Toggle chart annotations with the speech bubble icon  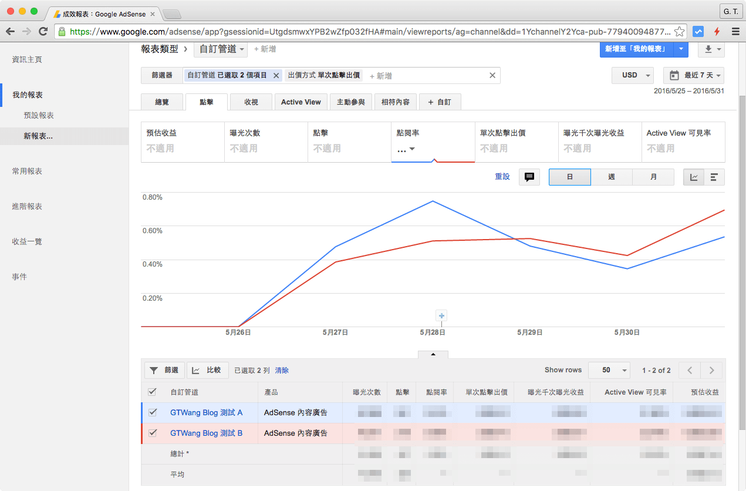point(529,176)
